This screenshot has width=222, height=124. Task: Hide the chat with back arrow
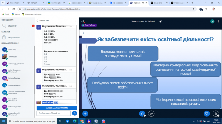pyautogui.click(x=37, y=21)
